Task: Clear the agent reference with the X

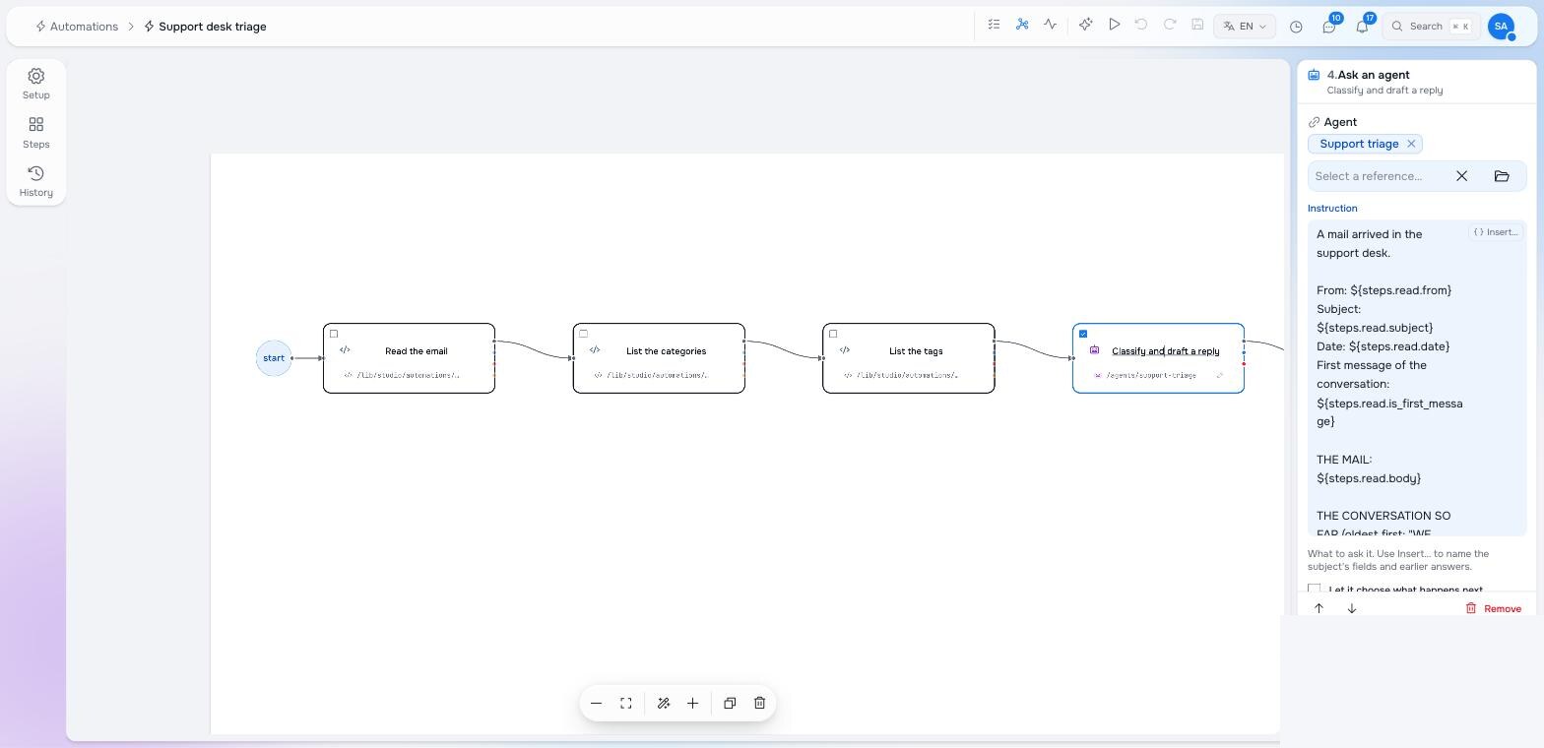Action: (1461, 176)
